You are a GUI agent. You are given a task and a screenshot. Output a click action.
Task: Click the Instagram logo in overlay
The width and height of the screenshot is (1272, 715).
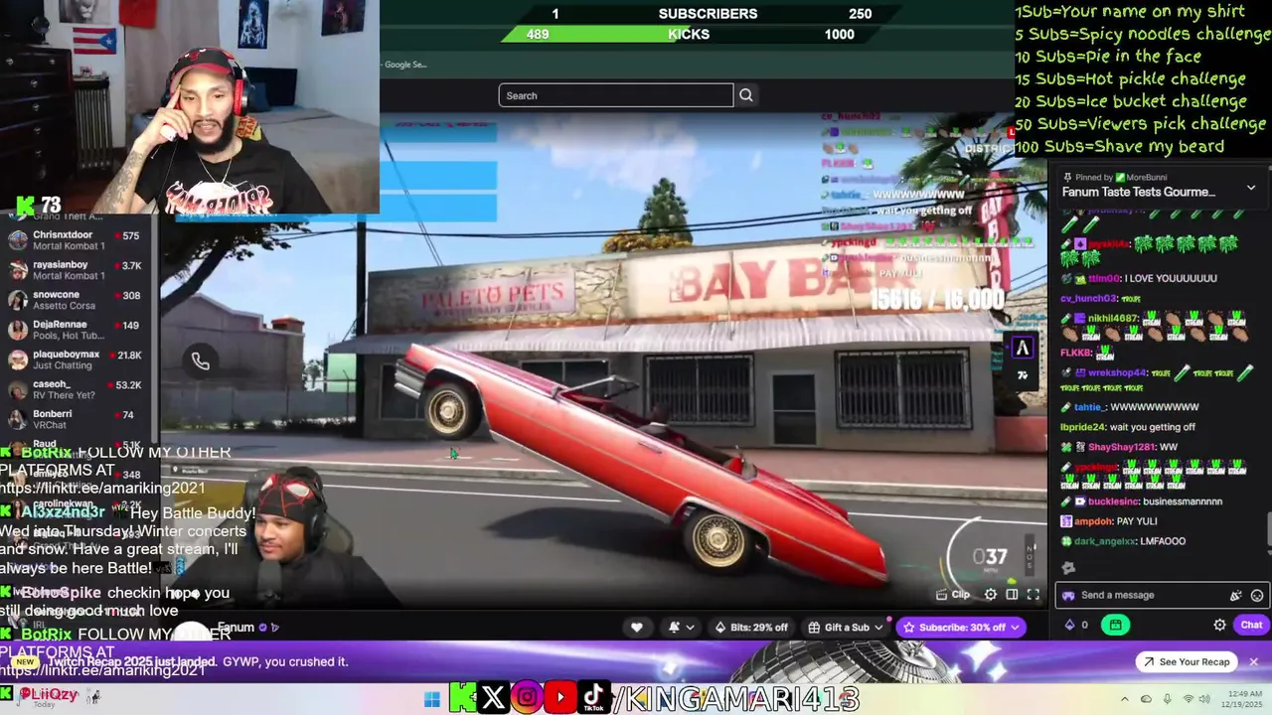tap(527, 697)
